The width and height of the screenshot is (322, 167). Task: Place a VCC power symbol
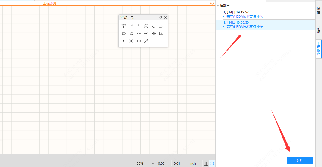(123, 26)
